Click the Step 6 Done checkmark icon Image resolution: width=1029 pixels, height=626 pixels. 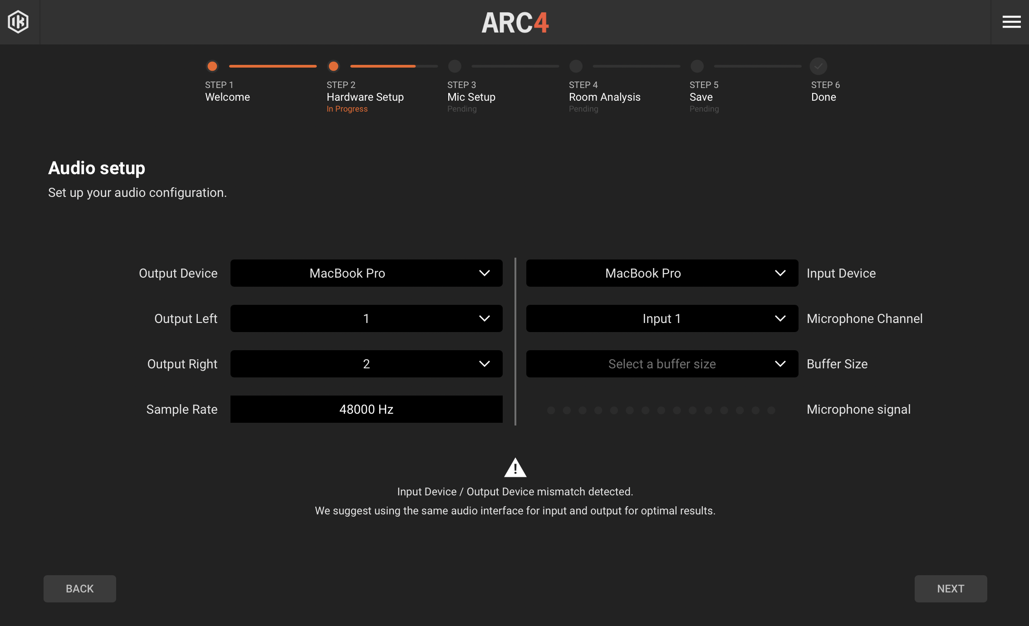pos(818,66)
